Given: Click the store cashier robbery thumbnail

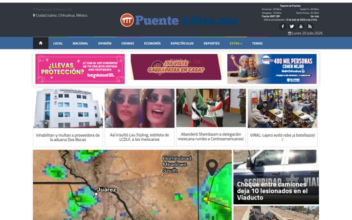Looking at the screenshot, I should [283, 108].
